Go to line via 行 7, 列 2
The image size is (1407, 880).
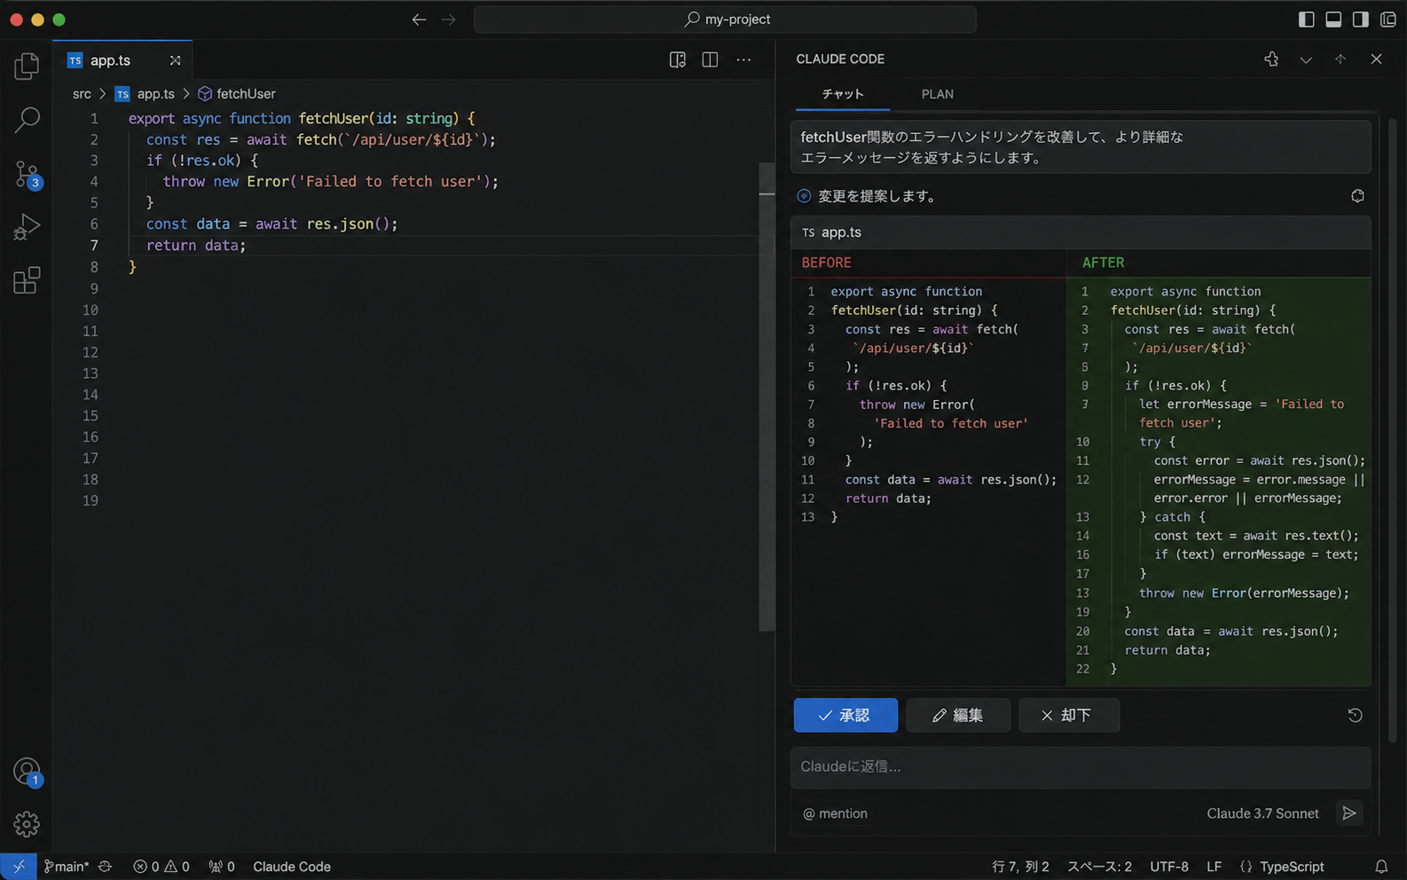[1020, 867]
